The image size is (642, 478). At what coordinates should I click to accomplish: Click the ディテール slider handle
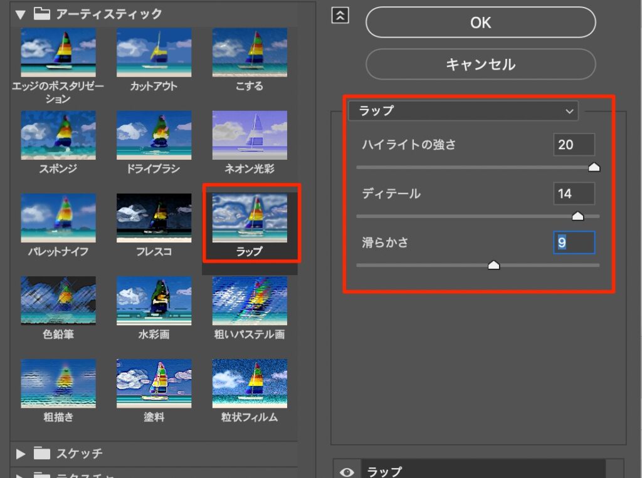(x=577, y=216)
